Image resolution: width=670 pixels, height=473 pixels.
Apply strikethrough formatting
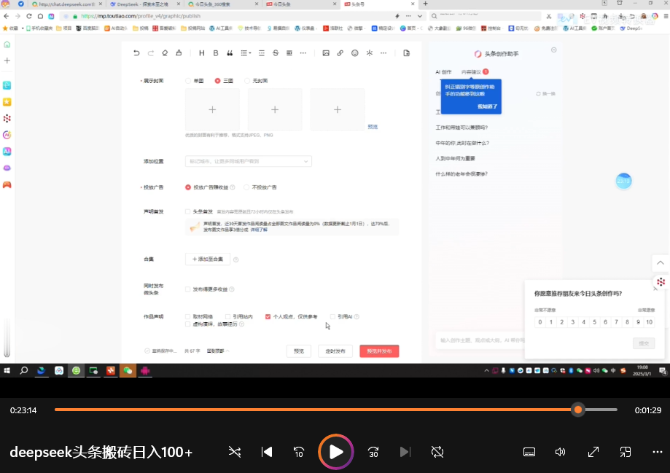click(x=276, y=53)
